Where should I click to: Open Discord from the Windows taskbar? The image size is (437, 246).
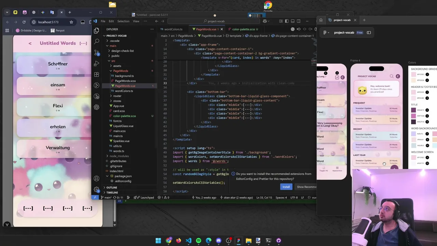pyautogui.click(x=218, y=241)
